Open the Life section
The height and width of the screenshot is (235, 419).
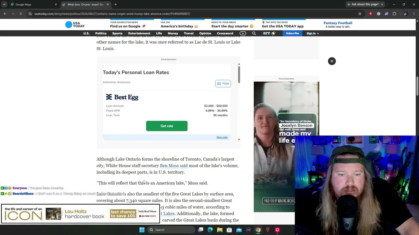point(159,33)
